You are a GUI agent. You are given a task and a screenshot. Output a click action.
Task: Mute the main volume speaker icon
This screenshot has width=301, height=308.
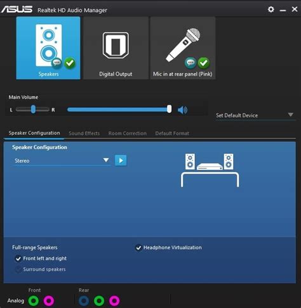coord(182,110)
